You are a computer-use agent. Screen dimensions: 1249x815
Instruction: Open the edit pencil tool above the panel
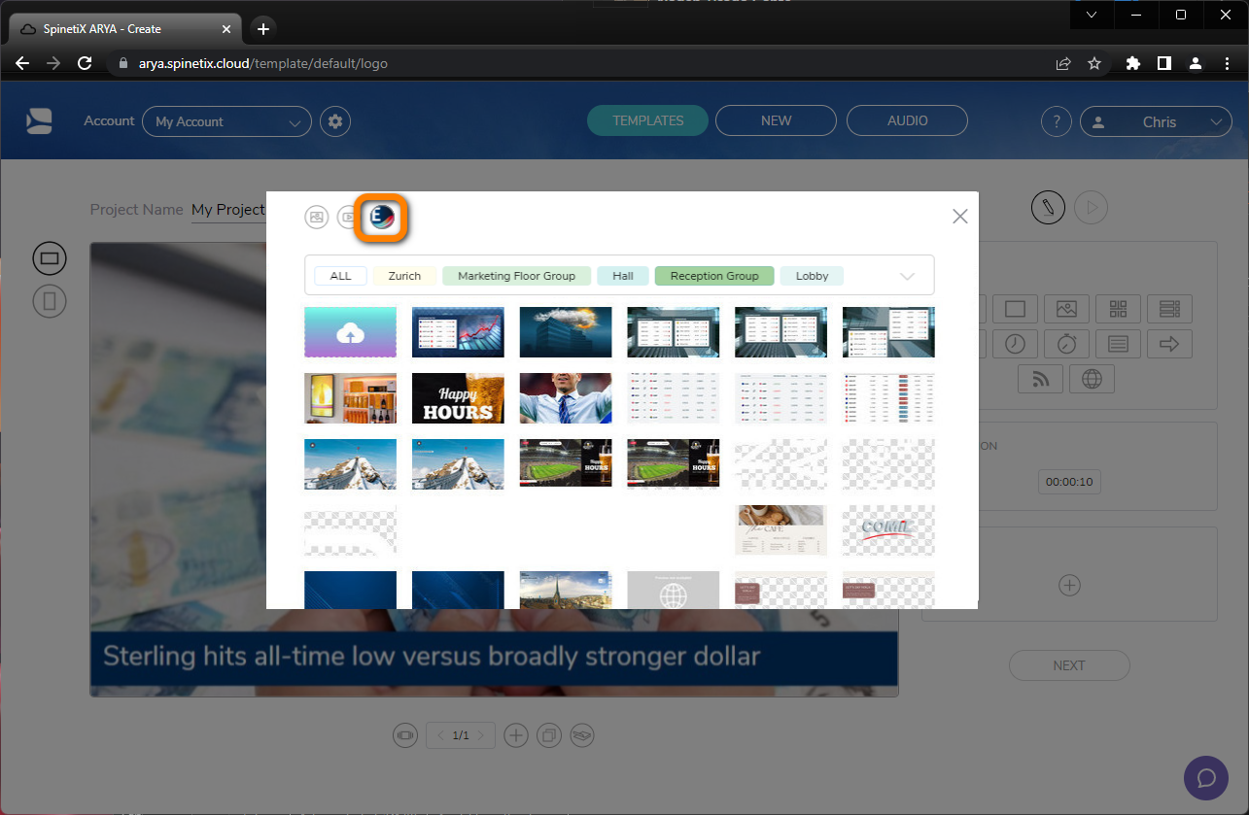click(1048, 207)
